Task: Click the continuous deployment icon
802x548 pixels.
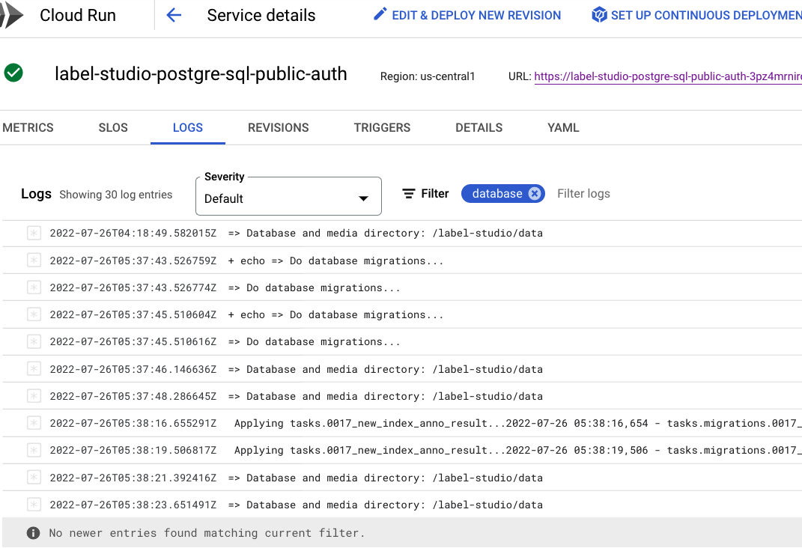Action: pyautogui.click(x=599, y=14)
